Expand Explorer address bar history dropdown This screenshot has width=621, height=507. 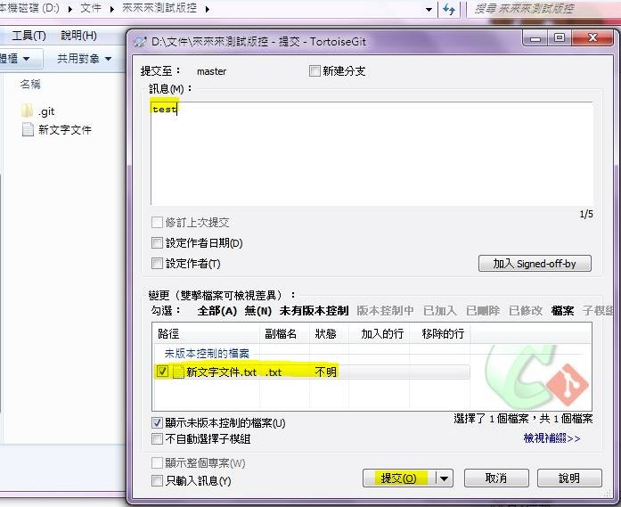[429, 9]
